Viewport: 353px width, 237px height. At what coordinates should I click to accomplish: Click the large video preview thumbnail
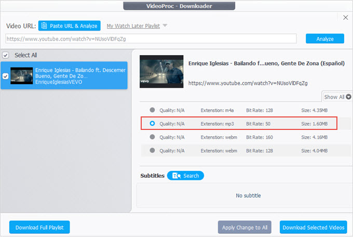pos(161,72)
